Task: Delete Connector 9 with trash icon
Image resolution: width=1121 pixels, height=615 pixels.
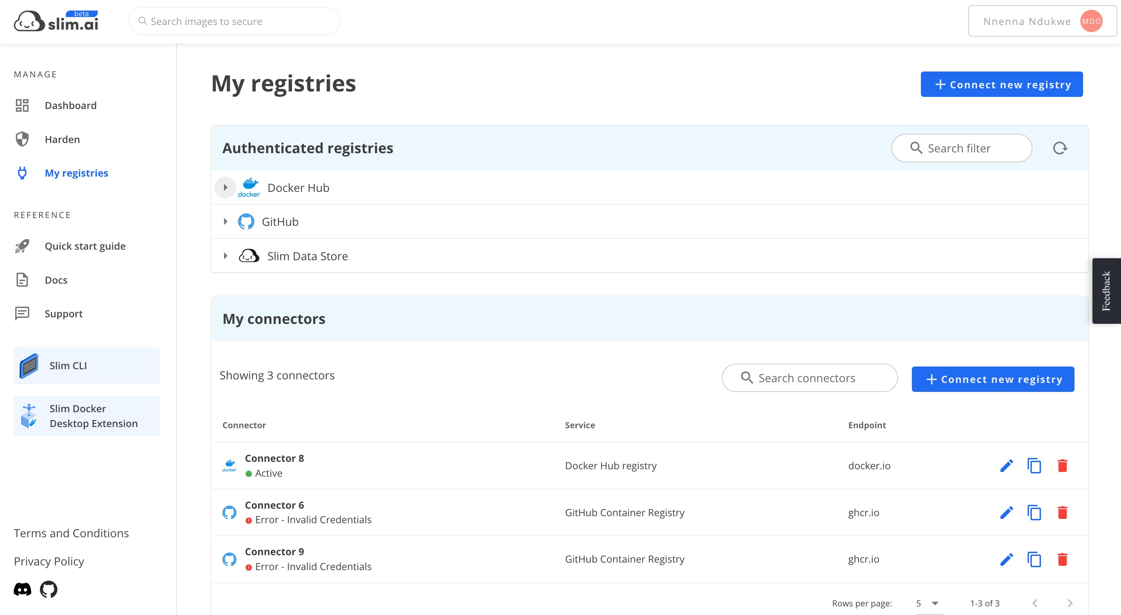Action: (x=1062, y=560)
